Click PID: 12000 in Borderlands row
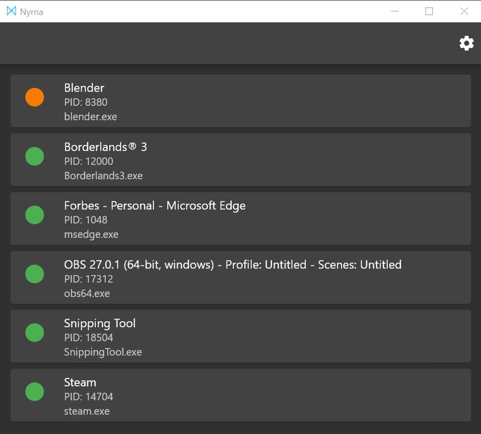The height and width of the screenshot is (434, 481). [x=88, y=161]
